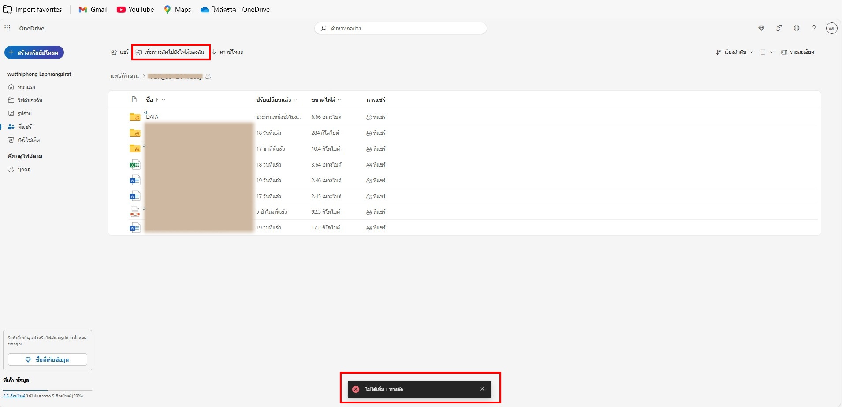Viewport: 842px width, 407px height.
Task: Click the Import favorites bookmark
Action: [x=33, y=9]
